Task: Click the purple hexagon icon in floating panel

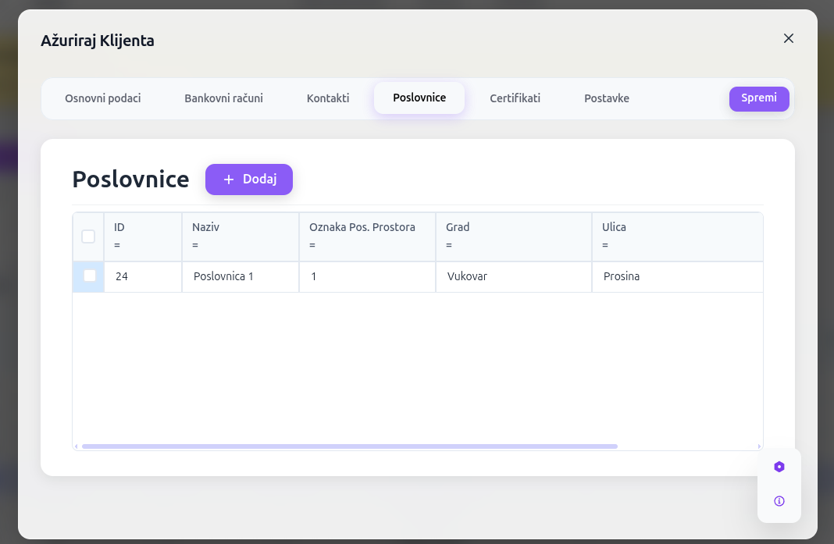Action: point(779,467)
